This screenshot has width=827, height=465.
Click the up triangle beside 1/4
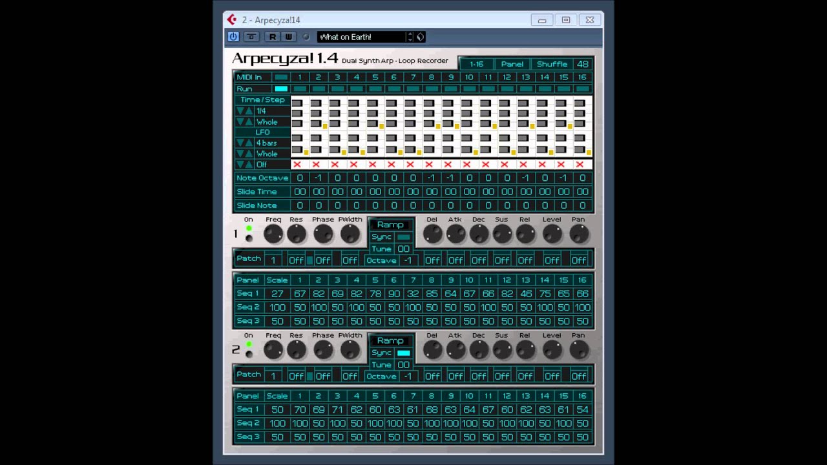click(249, 111)
